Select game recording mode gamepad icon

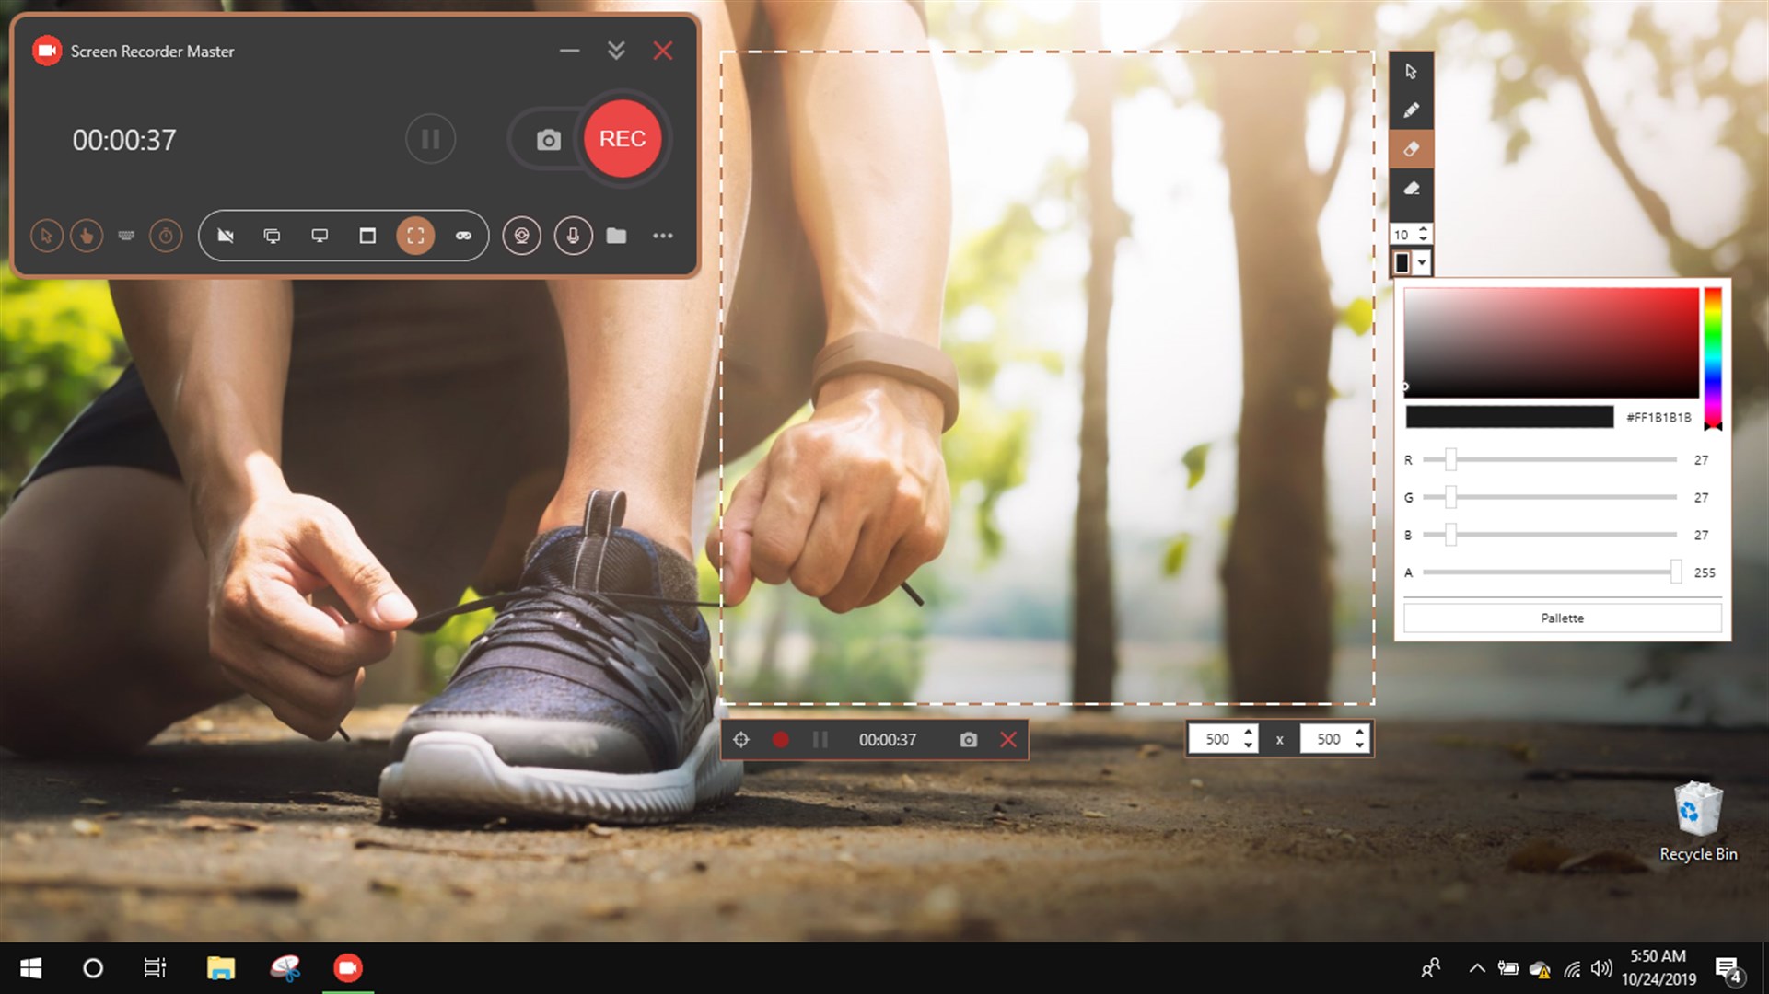[x=463, y=236]
